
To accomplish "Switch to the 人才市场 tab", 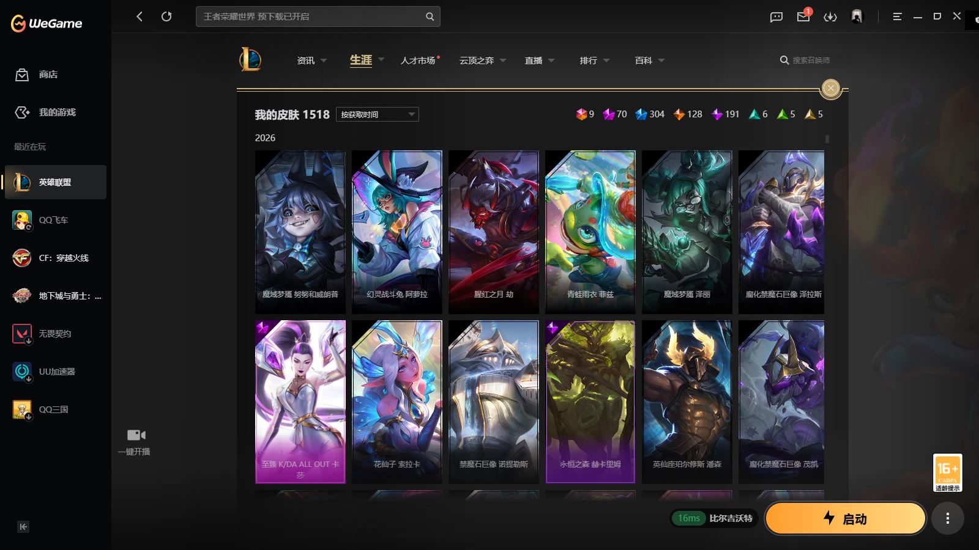I will 418,61.
